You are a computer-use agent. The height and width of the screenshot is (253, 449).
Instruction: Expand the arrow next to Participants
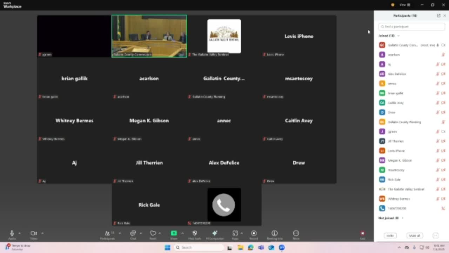click(120, 233)
